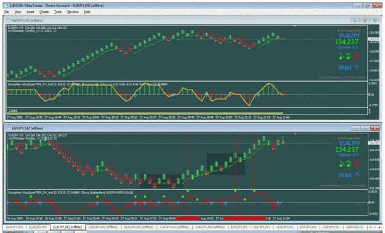Close the lower EURJPY,M2 chart window
This screenshot has height=233, width=385.
pyautogui.click(x=375, y=128)
